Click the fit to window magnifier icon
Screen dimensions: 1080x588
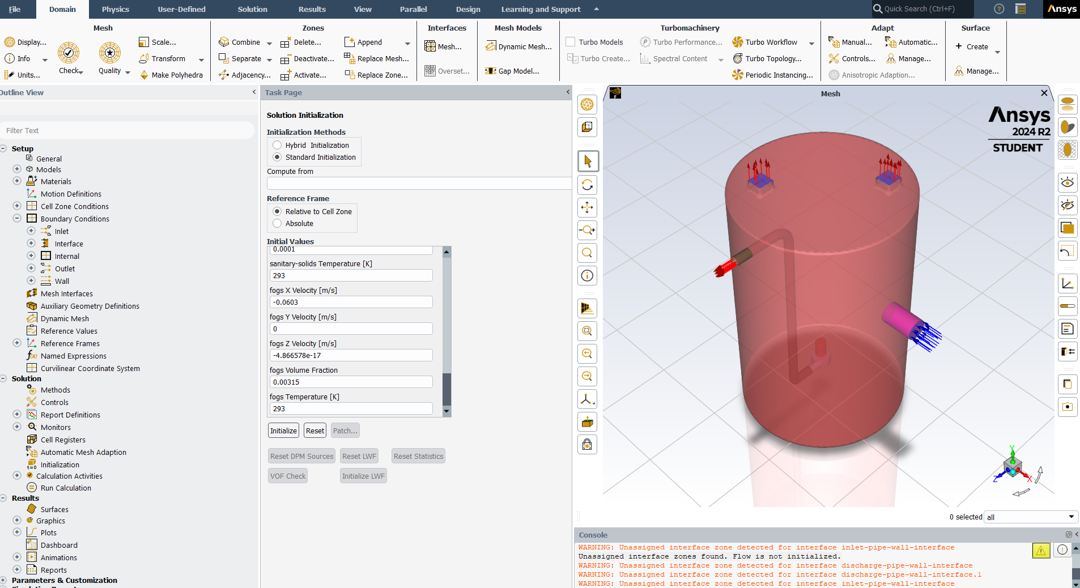588,331
